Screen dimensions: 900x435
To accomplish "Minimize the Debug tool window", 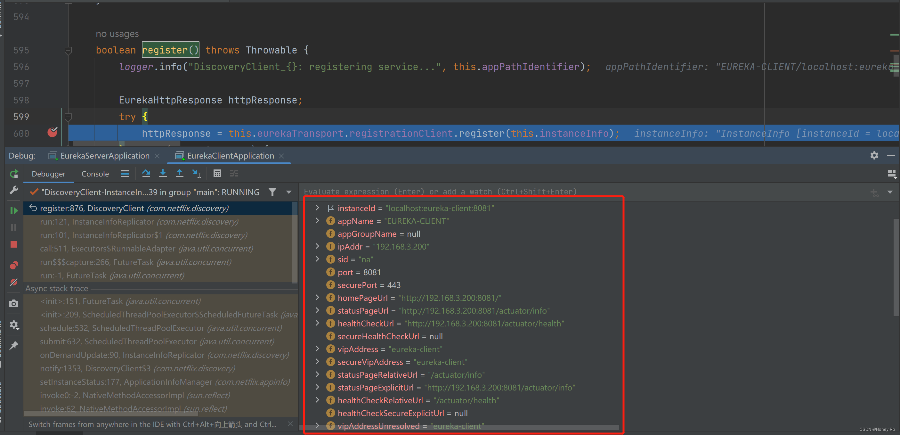I will click(891, 155).
